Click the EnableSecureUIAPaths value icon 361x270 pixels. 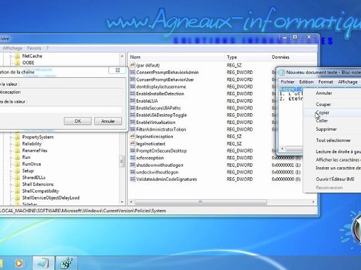(133, 108)
